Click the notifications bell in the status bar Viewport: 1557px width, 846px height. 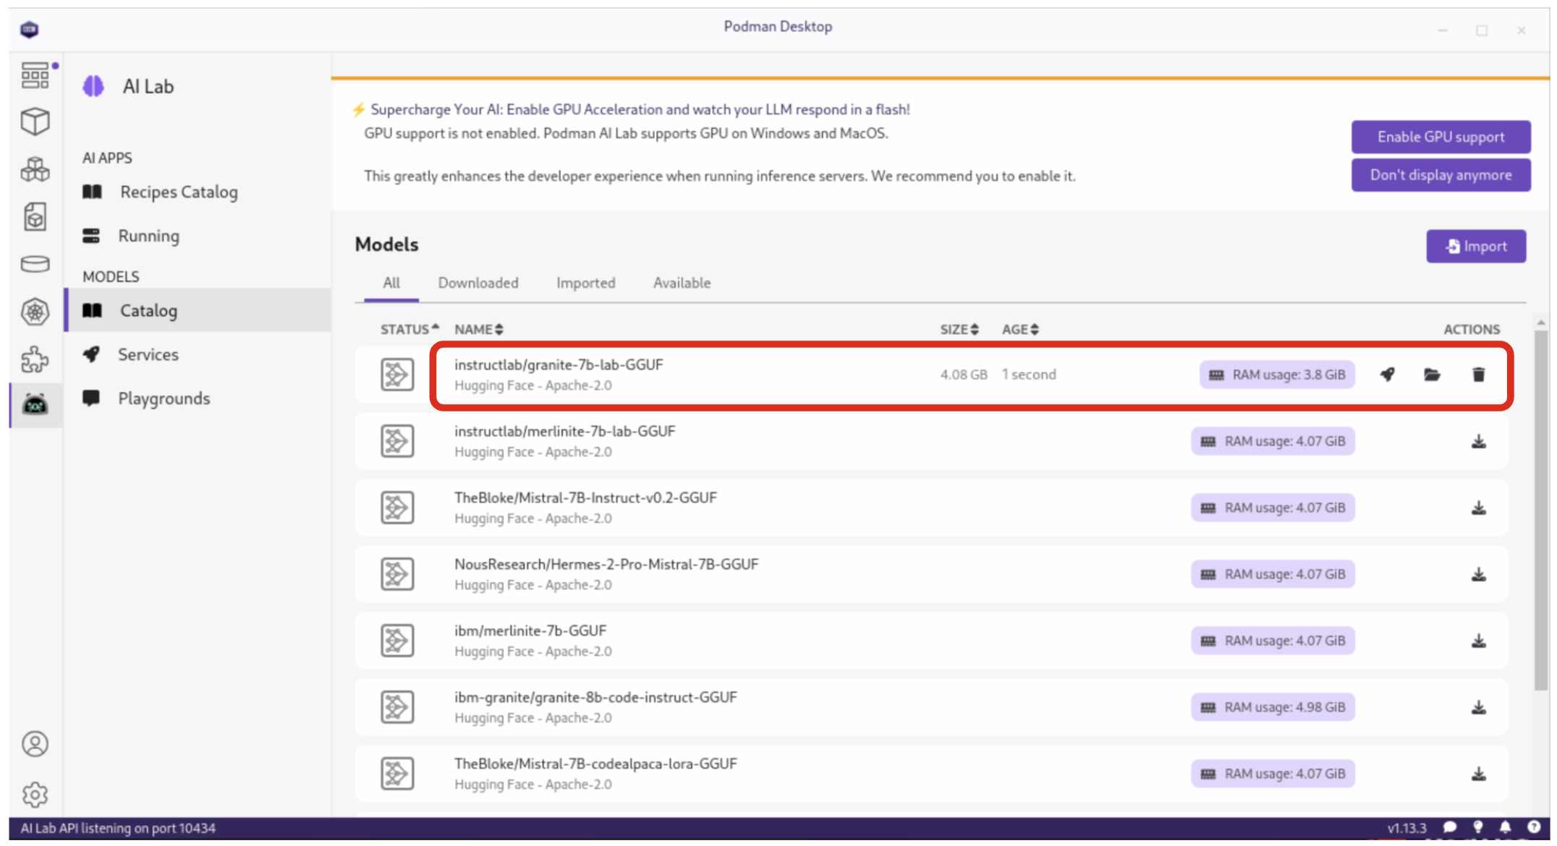1505,828
